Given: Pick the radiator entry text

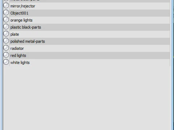Looking at the screenshot, I should click(x=17, y=48).
